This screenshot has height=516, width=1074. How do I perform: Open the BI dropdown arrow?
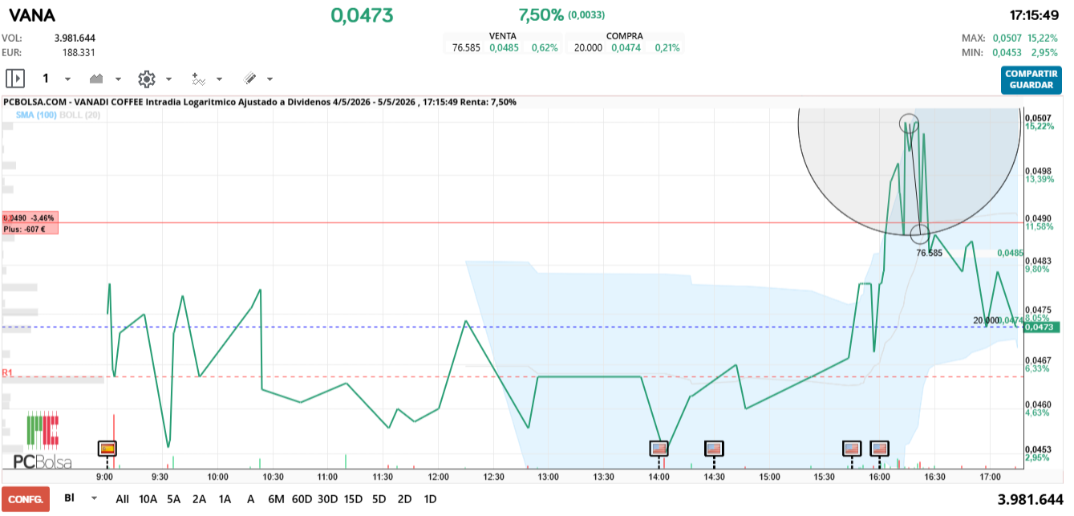95,498
